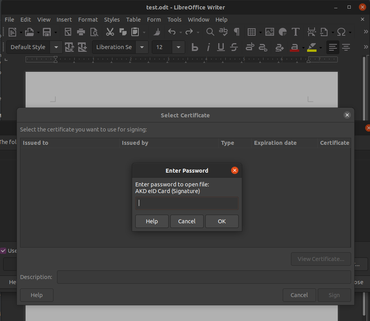
Task: Click the Paste clipboard icon
Action: point(135,32)
